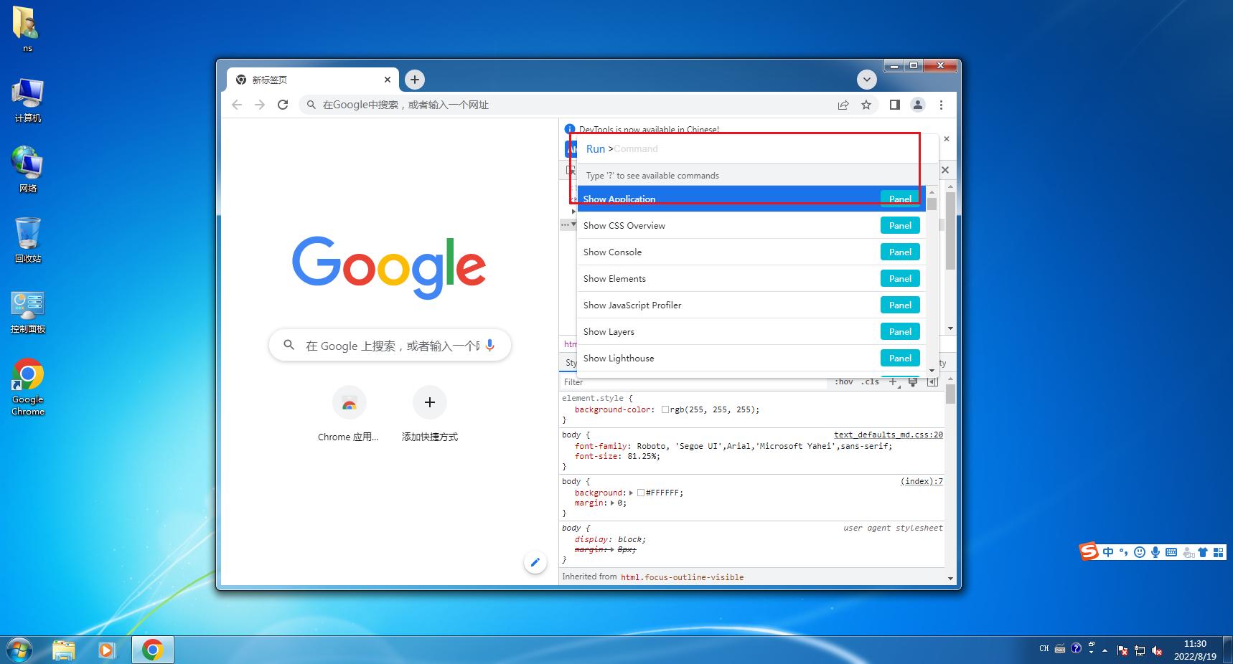1233x664 pixels.
Task: Open Windows Start menu
Action: (19, 650)
